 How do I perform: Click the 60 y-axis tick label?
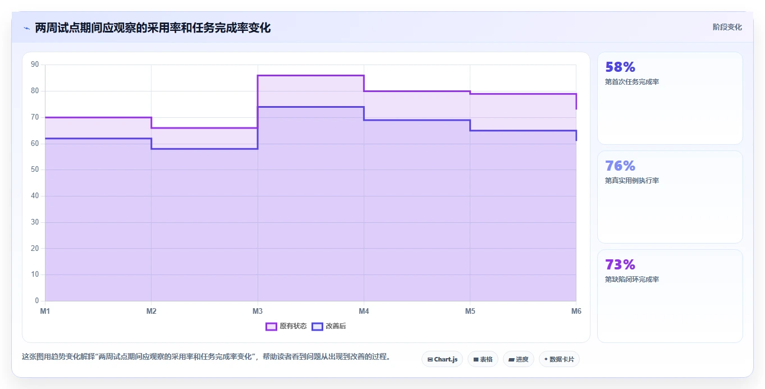pyautogui.click(x=35, y=144)
